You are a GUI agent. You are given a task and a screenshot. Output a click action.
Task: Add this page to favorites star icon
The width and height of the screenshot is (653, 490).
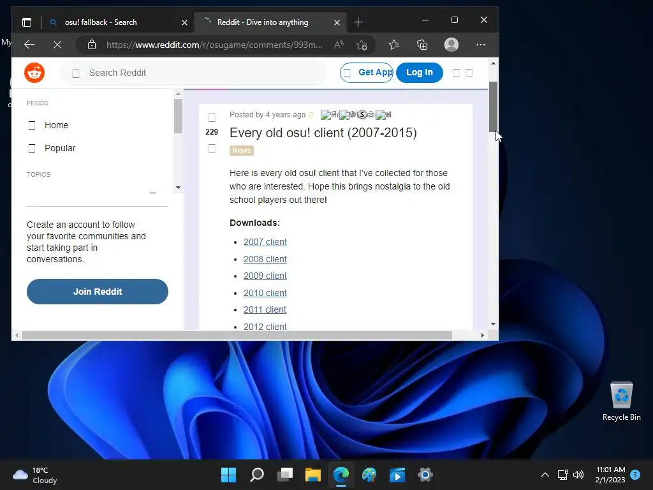(x=362, y=45)
